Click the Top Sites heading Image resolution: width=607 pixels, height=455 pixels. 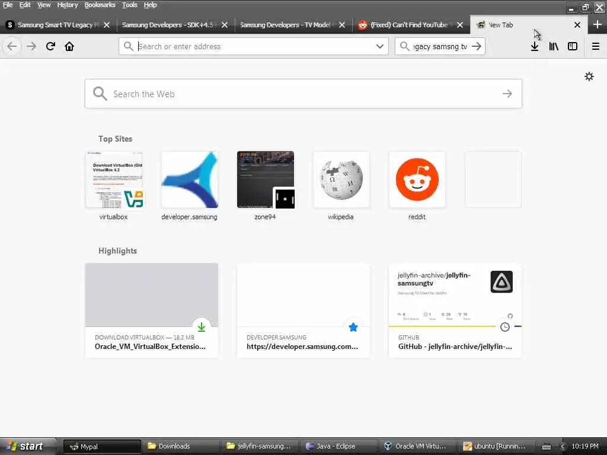[116, 139]
